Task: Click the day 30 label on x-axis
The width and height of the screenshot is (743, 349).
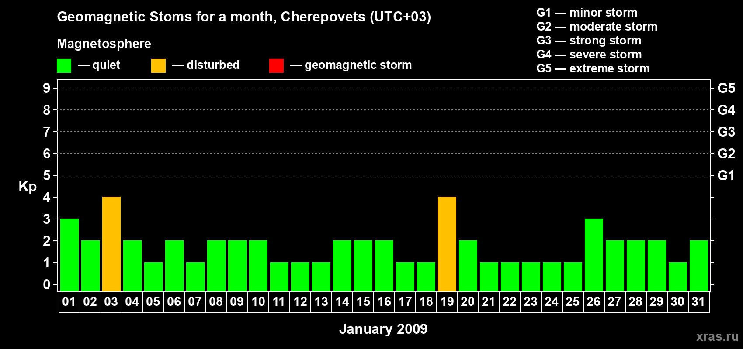Action: [677, 302]
